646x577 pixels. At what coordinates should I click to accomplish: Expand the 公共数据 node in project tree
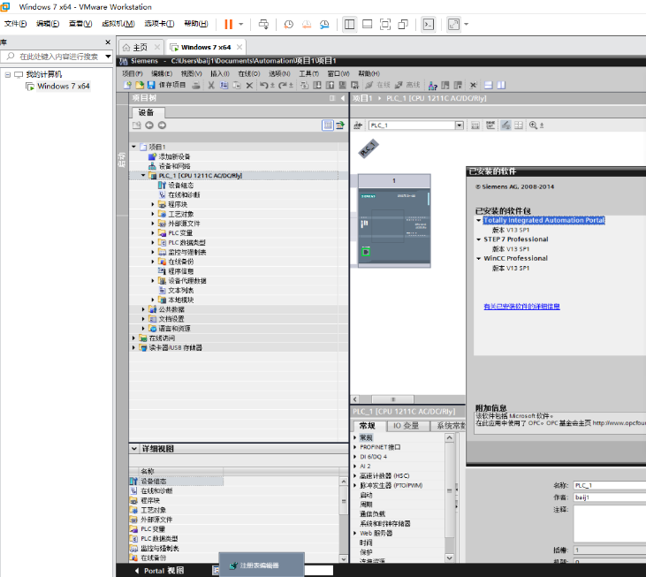(x=143, y=309)
